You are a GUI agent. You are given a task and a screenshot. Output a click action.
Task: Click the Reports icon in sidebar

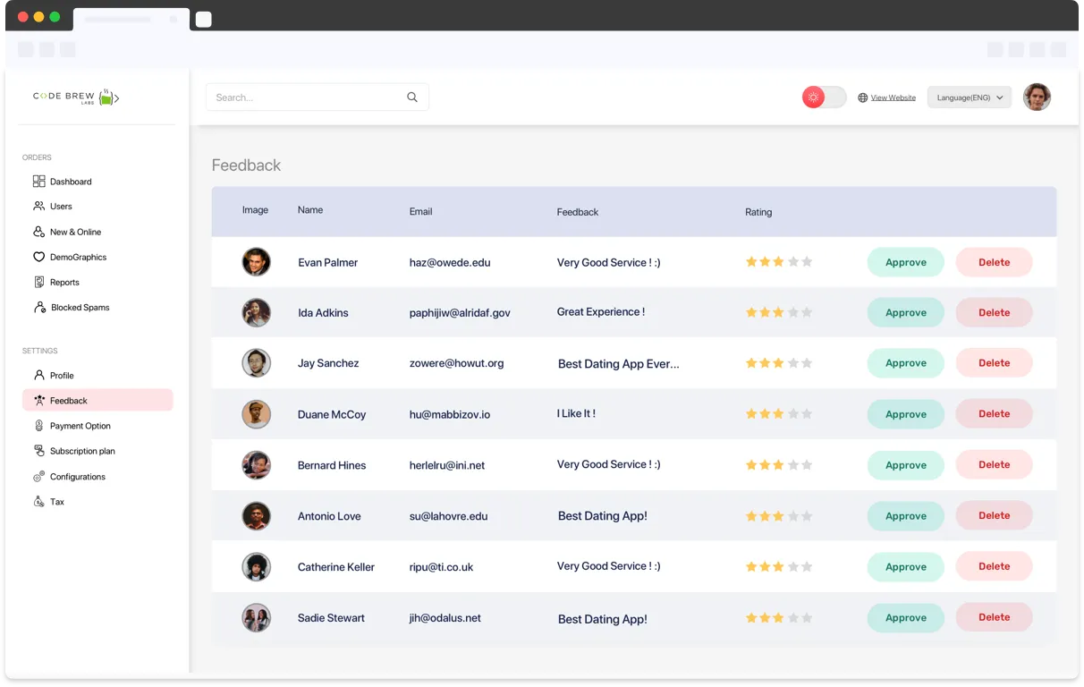(38, 282)
